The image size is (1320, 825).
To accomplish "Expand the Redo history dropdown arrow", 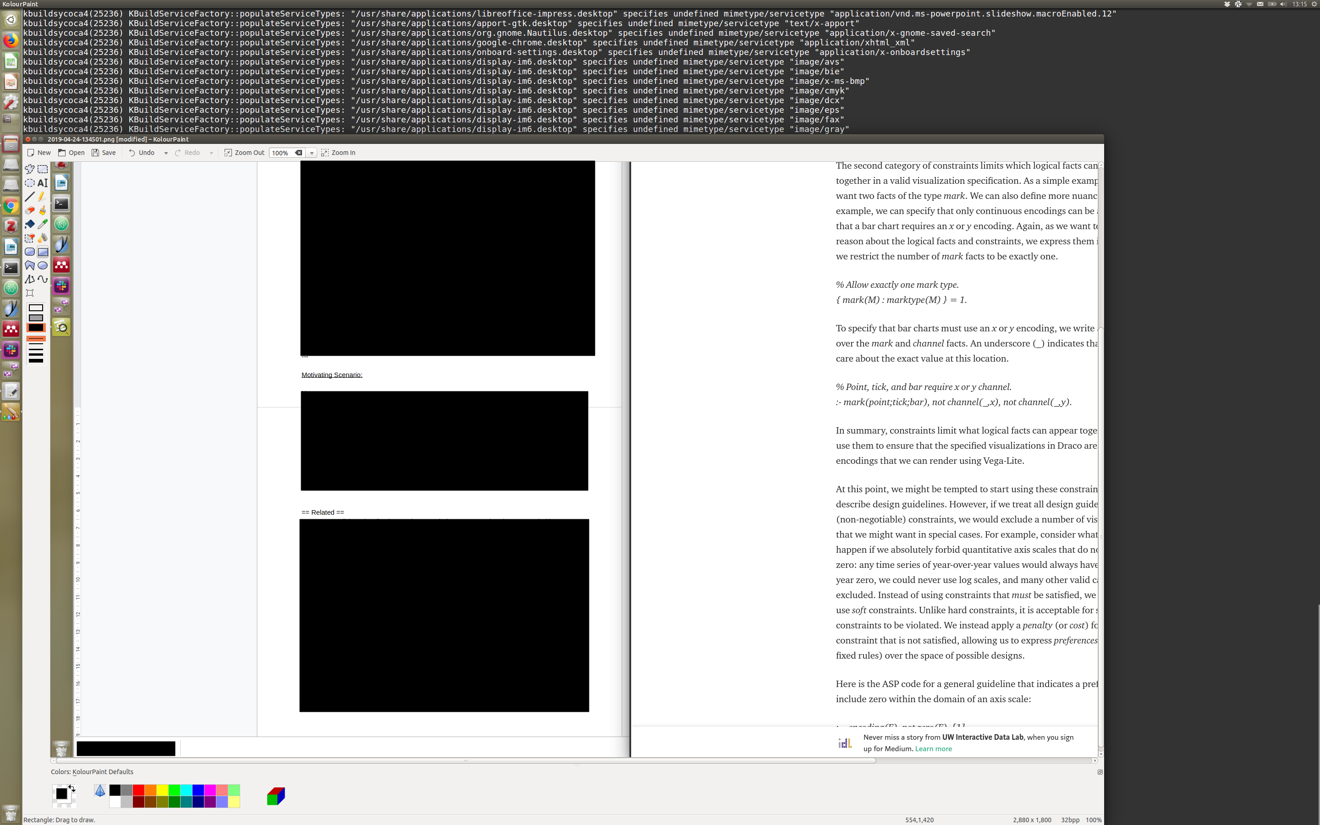I will click(x=212, y=154).
